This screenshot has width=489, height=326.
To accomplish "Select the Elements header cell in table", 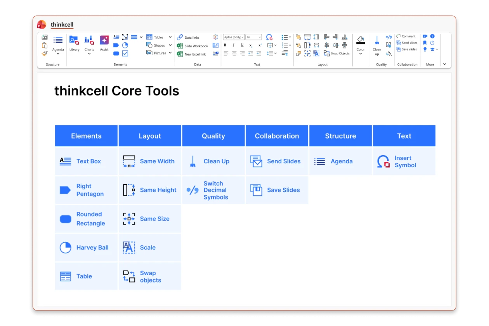I will click(x=86, y=136).
